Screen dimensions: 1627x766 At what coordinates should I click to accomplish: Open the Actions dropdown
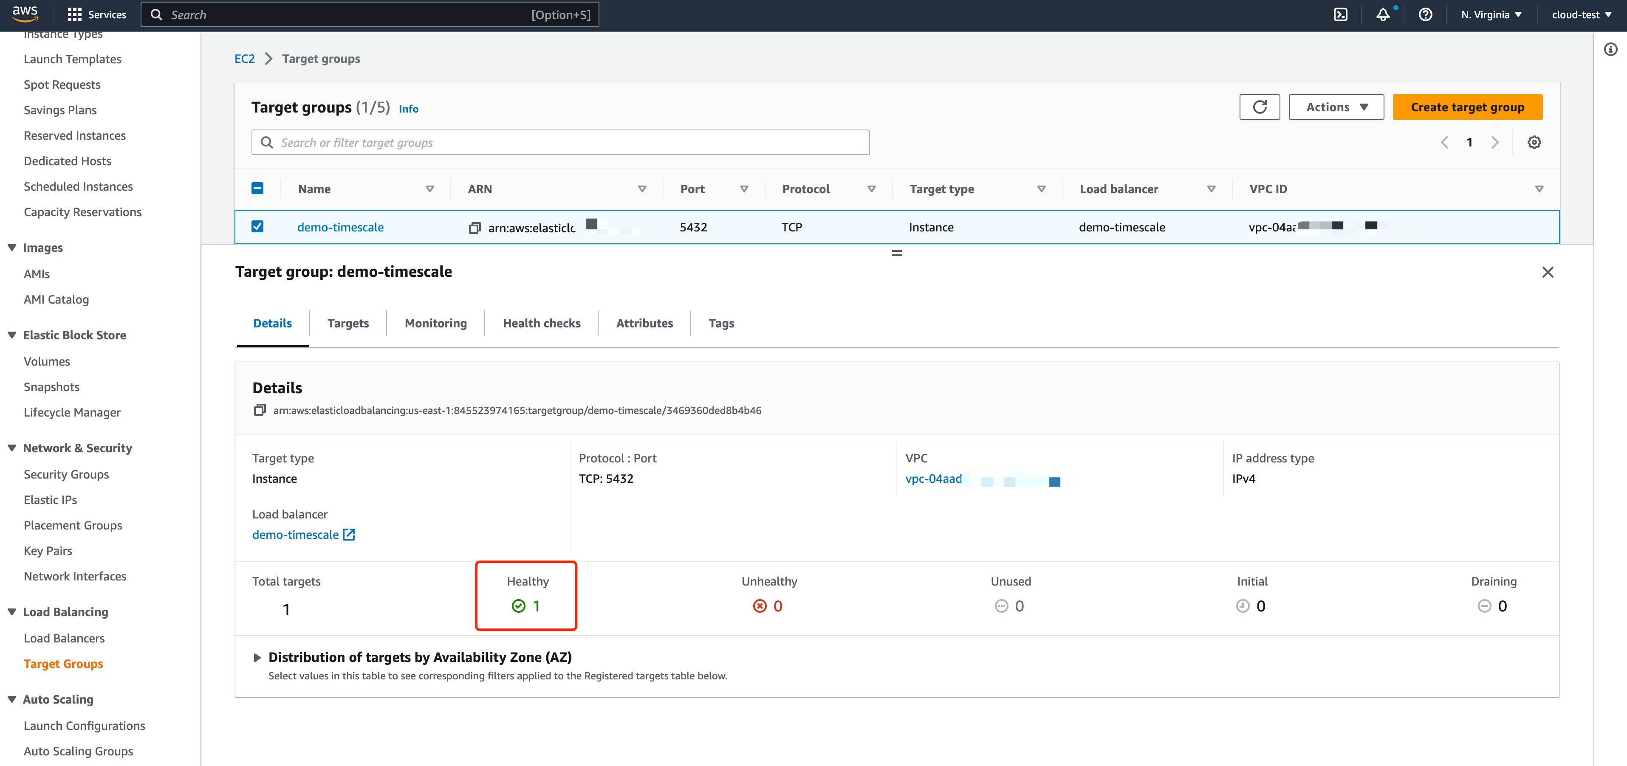[1336, 107]
